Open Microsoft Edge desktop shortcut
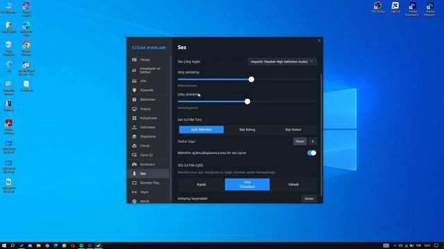Screen dimensions: 444x249 point(26,29)
